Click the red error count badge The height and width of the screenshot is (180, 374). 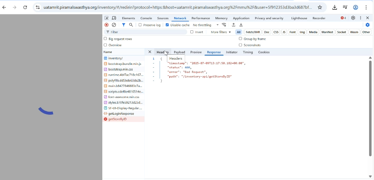343,18
